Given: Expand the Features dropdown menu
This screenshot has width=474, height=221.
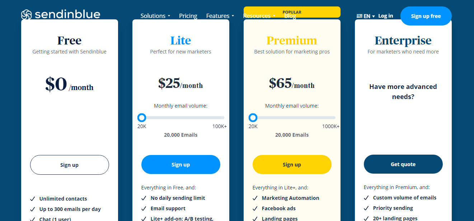Looking at the screenshot, I should [220, 16].
